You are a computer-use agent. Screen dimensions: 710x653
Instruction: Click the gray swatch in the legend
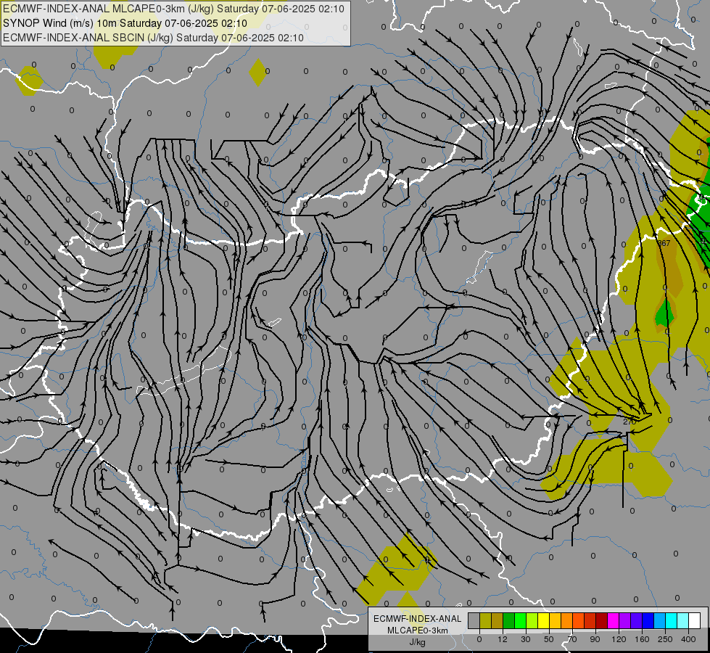click(474, 620)
